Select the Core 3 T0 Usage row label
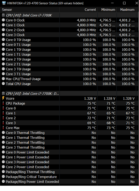 point(18,69)
